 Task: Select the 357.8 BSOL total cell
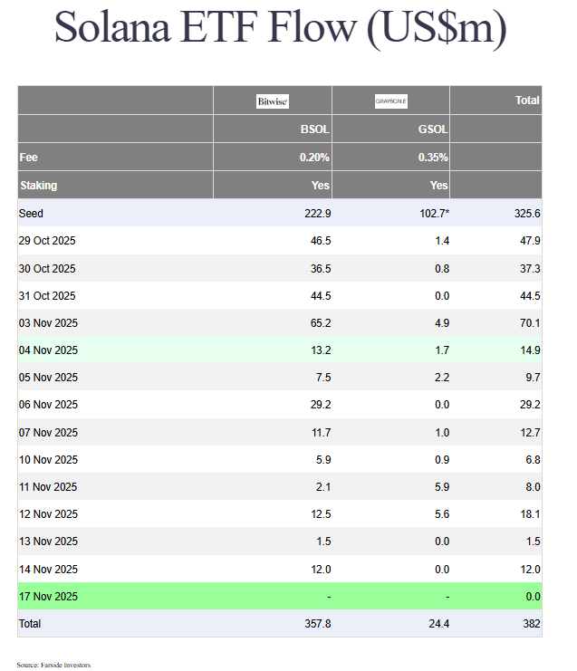[x=316, y=624]
